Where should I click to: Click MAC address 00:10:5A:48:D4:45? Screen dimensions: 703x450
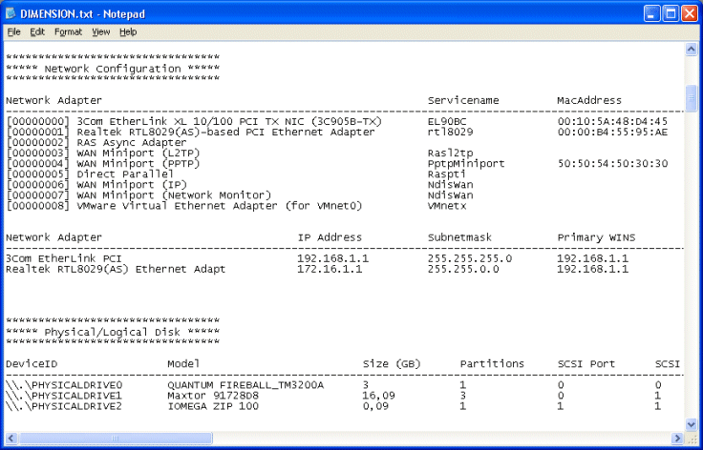(613, 121)
